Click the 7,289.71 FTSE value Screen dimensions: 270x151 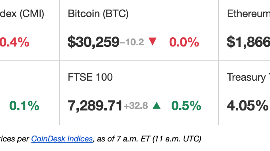95,106
